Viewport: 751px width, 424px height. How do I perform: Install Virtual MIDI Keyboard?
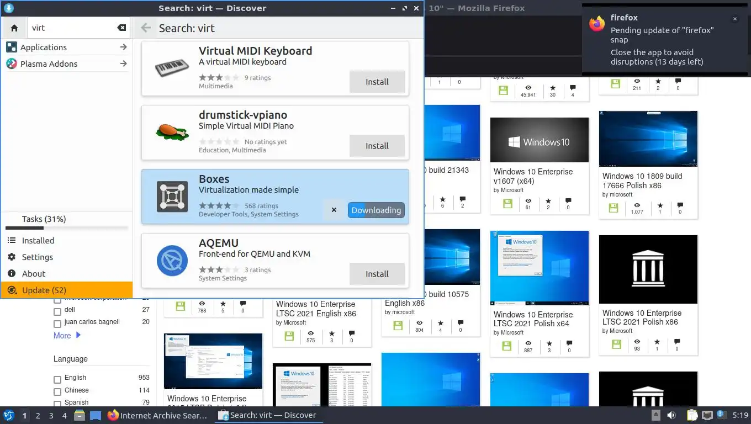coord(377,82)
